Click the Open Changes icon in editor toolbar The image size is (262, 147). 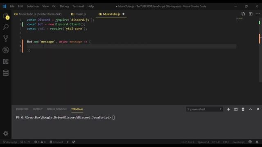click(x=243, y=14)
